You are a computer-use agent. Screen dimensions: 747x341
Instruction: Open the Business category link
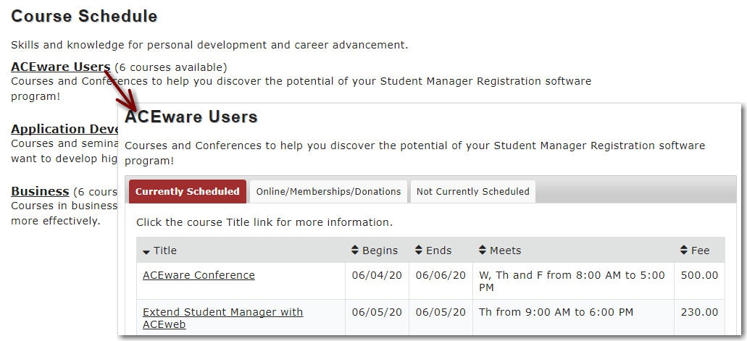pyautogui.click(x=40, y=191)
